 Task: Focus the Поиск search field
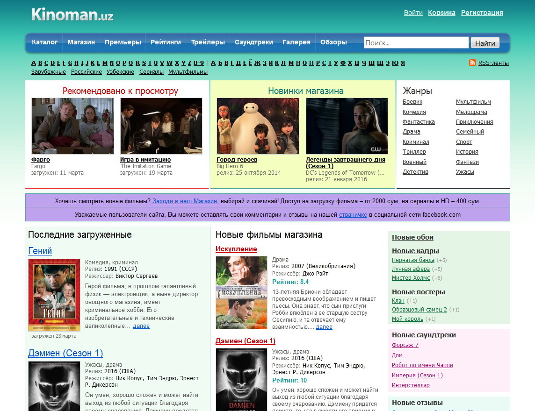[x=416, y=43]
